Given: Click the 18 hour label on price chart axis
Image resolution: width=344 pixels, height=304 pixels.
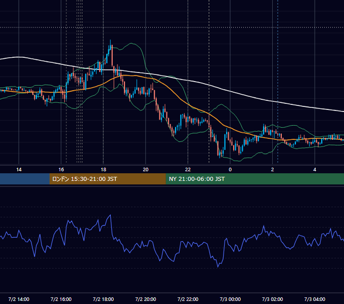Looking at the screenshot, I should (x=103, y=170).
